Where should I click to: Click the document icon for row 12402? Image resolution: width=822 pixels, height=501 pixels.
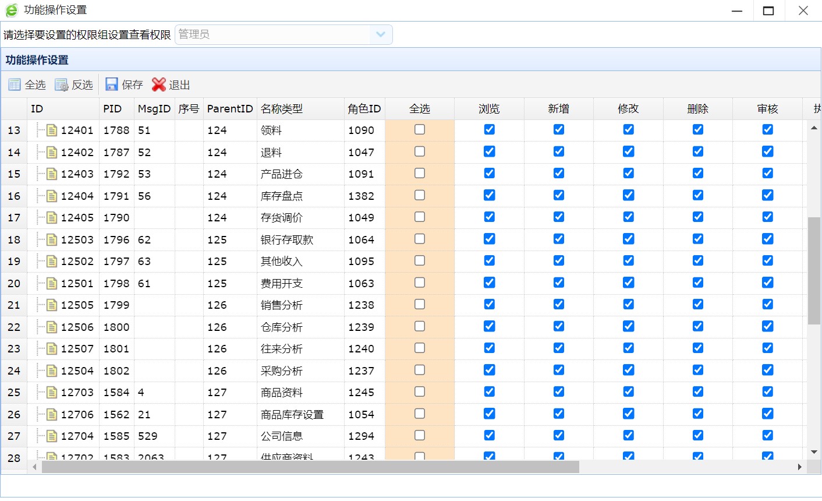click(x=52, y=152)
